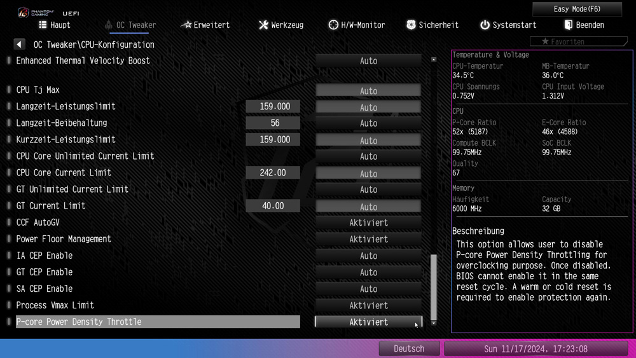Click the Systemstart power icon
This screenshot has height=358, width=636.
485,25
